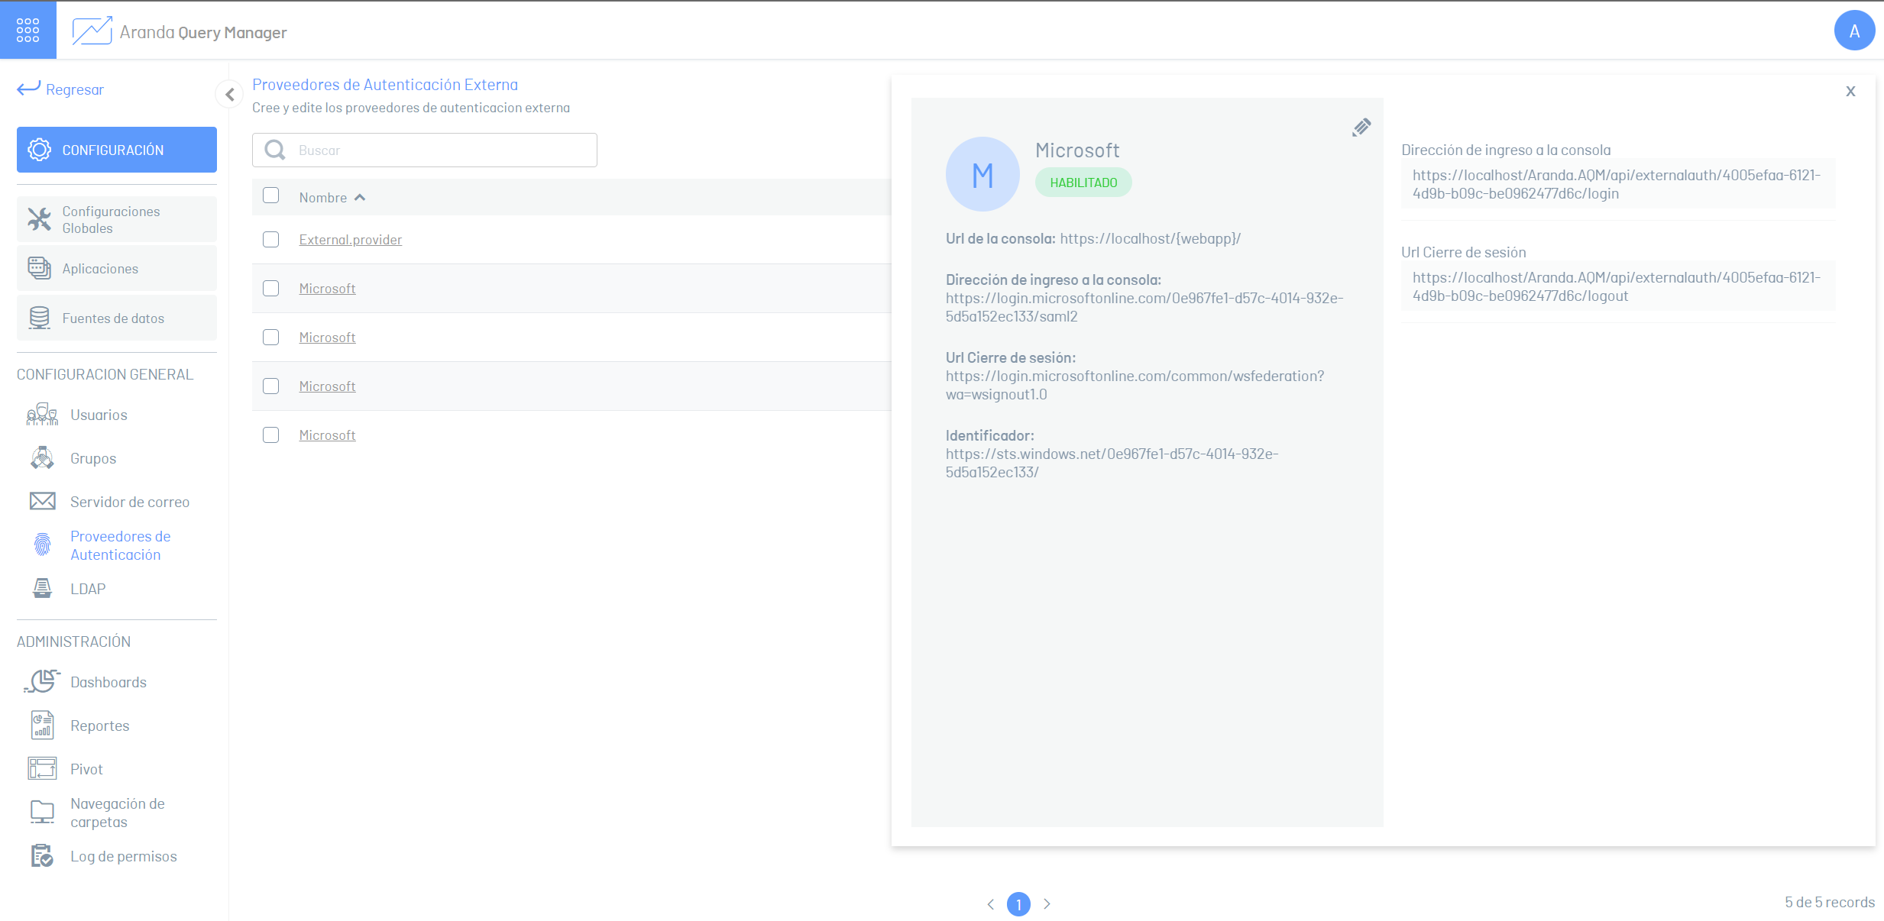
Task: Click the Navegación de carpetas folder icon
Action: tap(42, 812)
